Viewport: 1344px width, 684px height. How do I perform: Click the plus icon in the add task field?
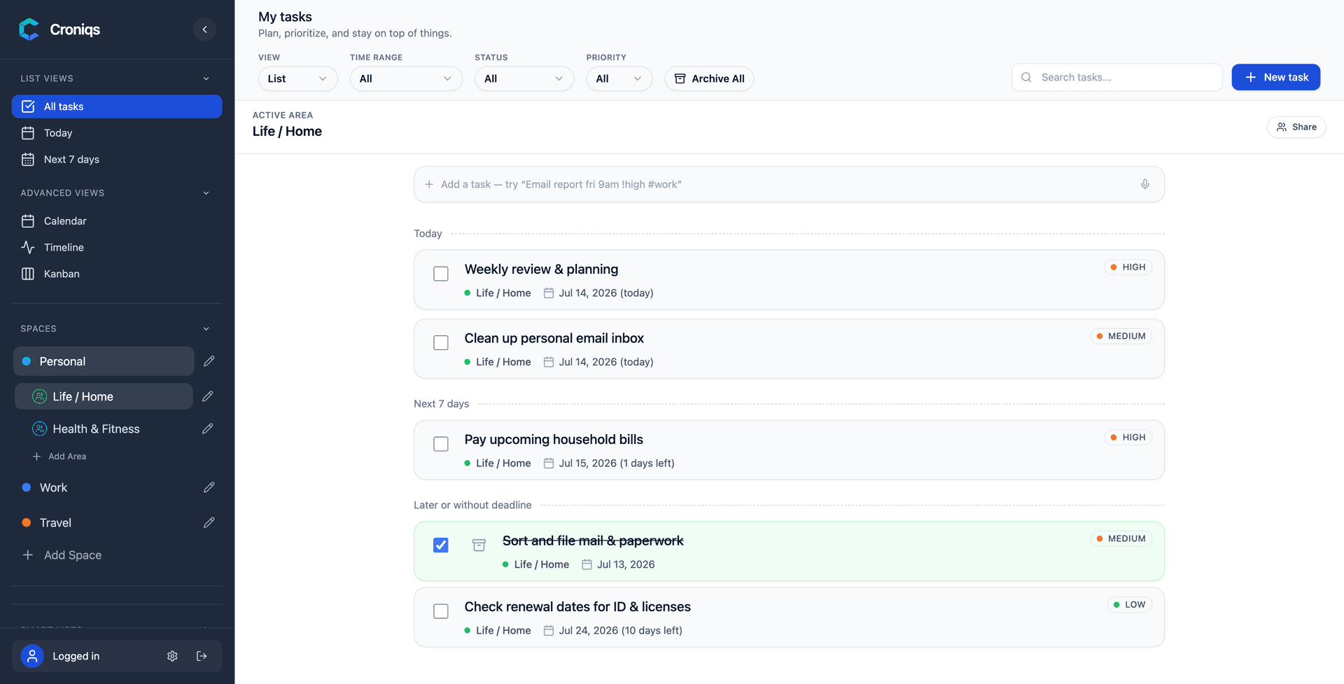(429, 184)
